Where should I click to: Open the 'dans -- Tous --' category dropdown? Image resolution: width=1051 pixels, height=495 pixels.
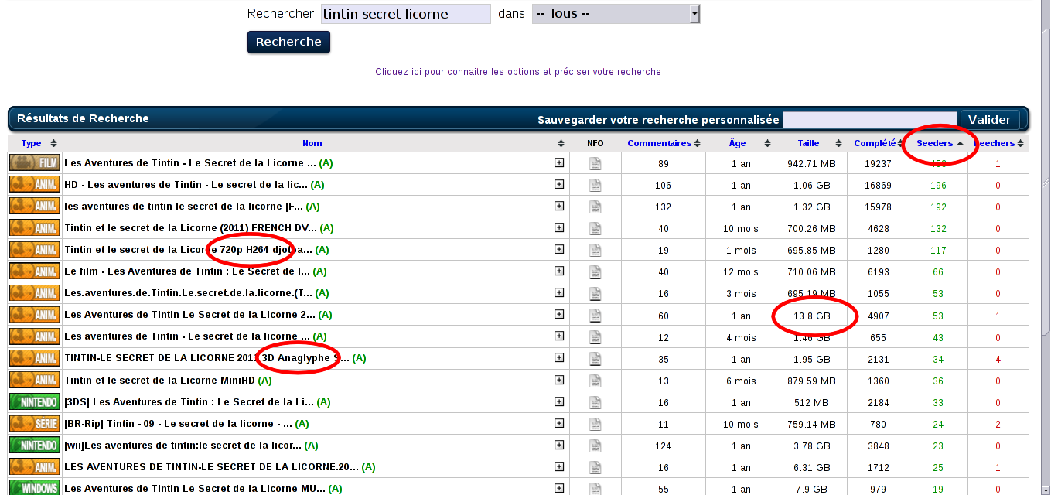click(616, 14)
